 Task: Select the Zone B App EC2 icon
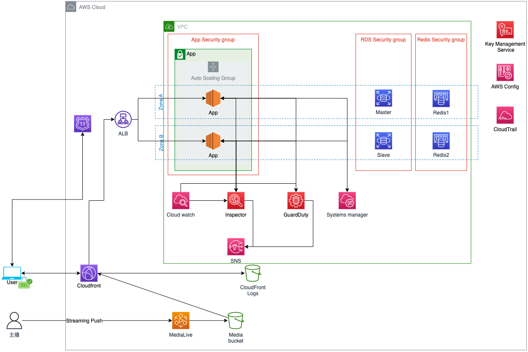tap(213, 141)
